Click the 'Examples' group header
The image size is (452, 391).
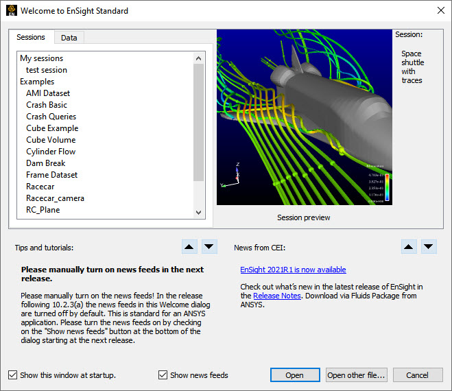point(37,82)
